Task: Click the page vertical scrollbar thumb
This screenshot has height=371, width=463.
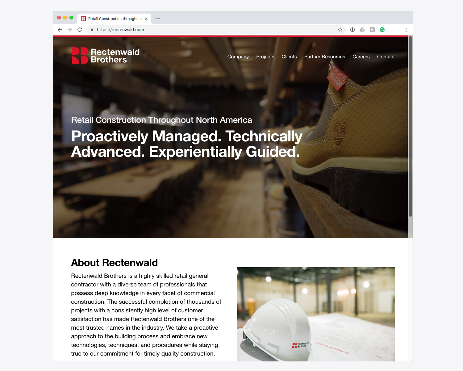Action: [x=410, y=127]
